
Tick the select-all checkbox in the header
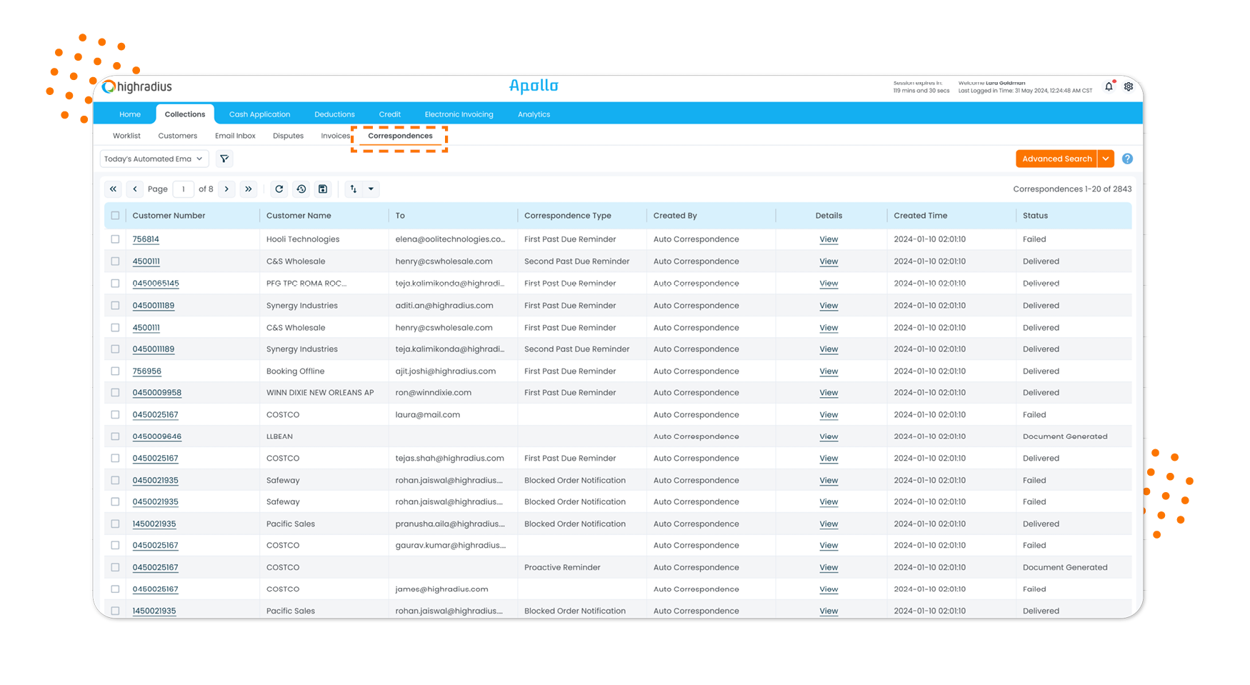[115, 216]
